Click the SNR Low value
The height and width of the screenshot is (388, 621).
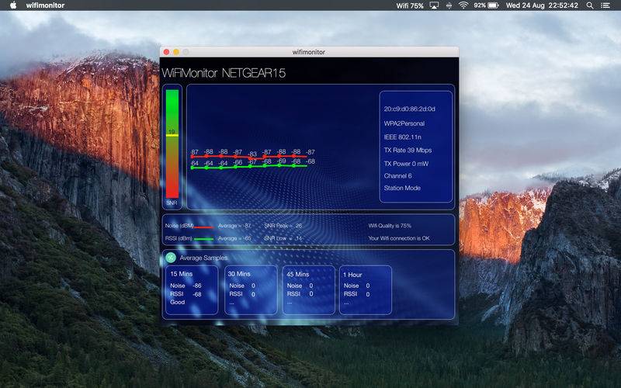point(283,238)
